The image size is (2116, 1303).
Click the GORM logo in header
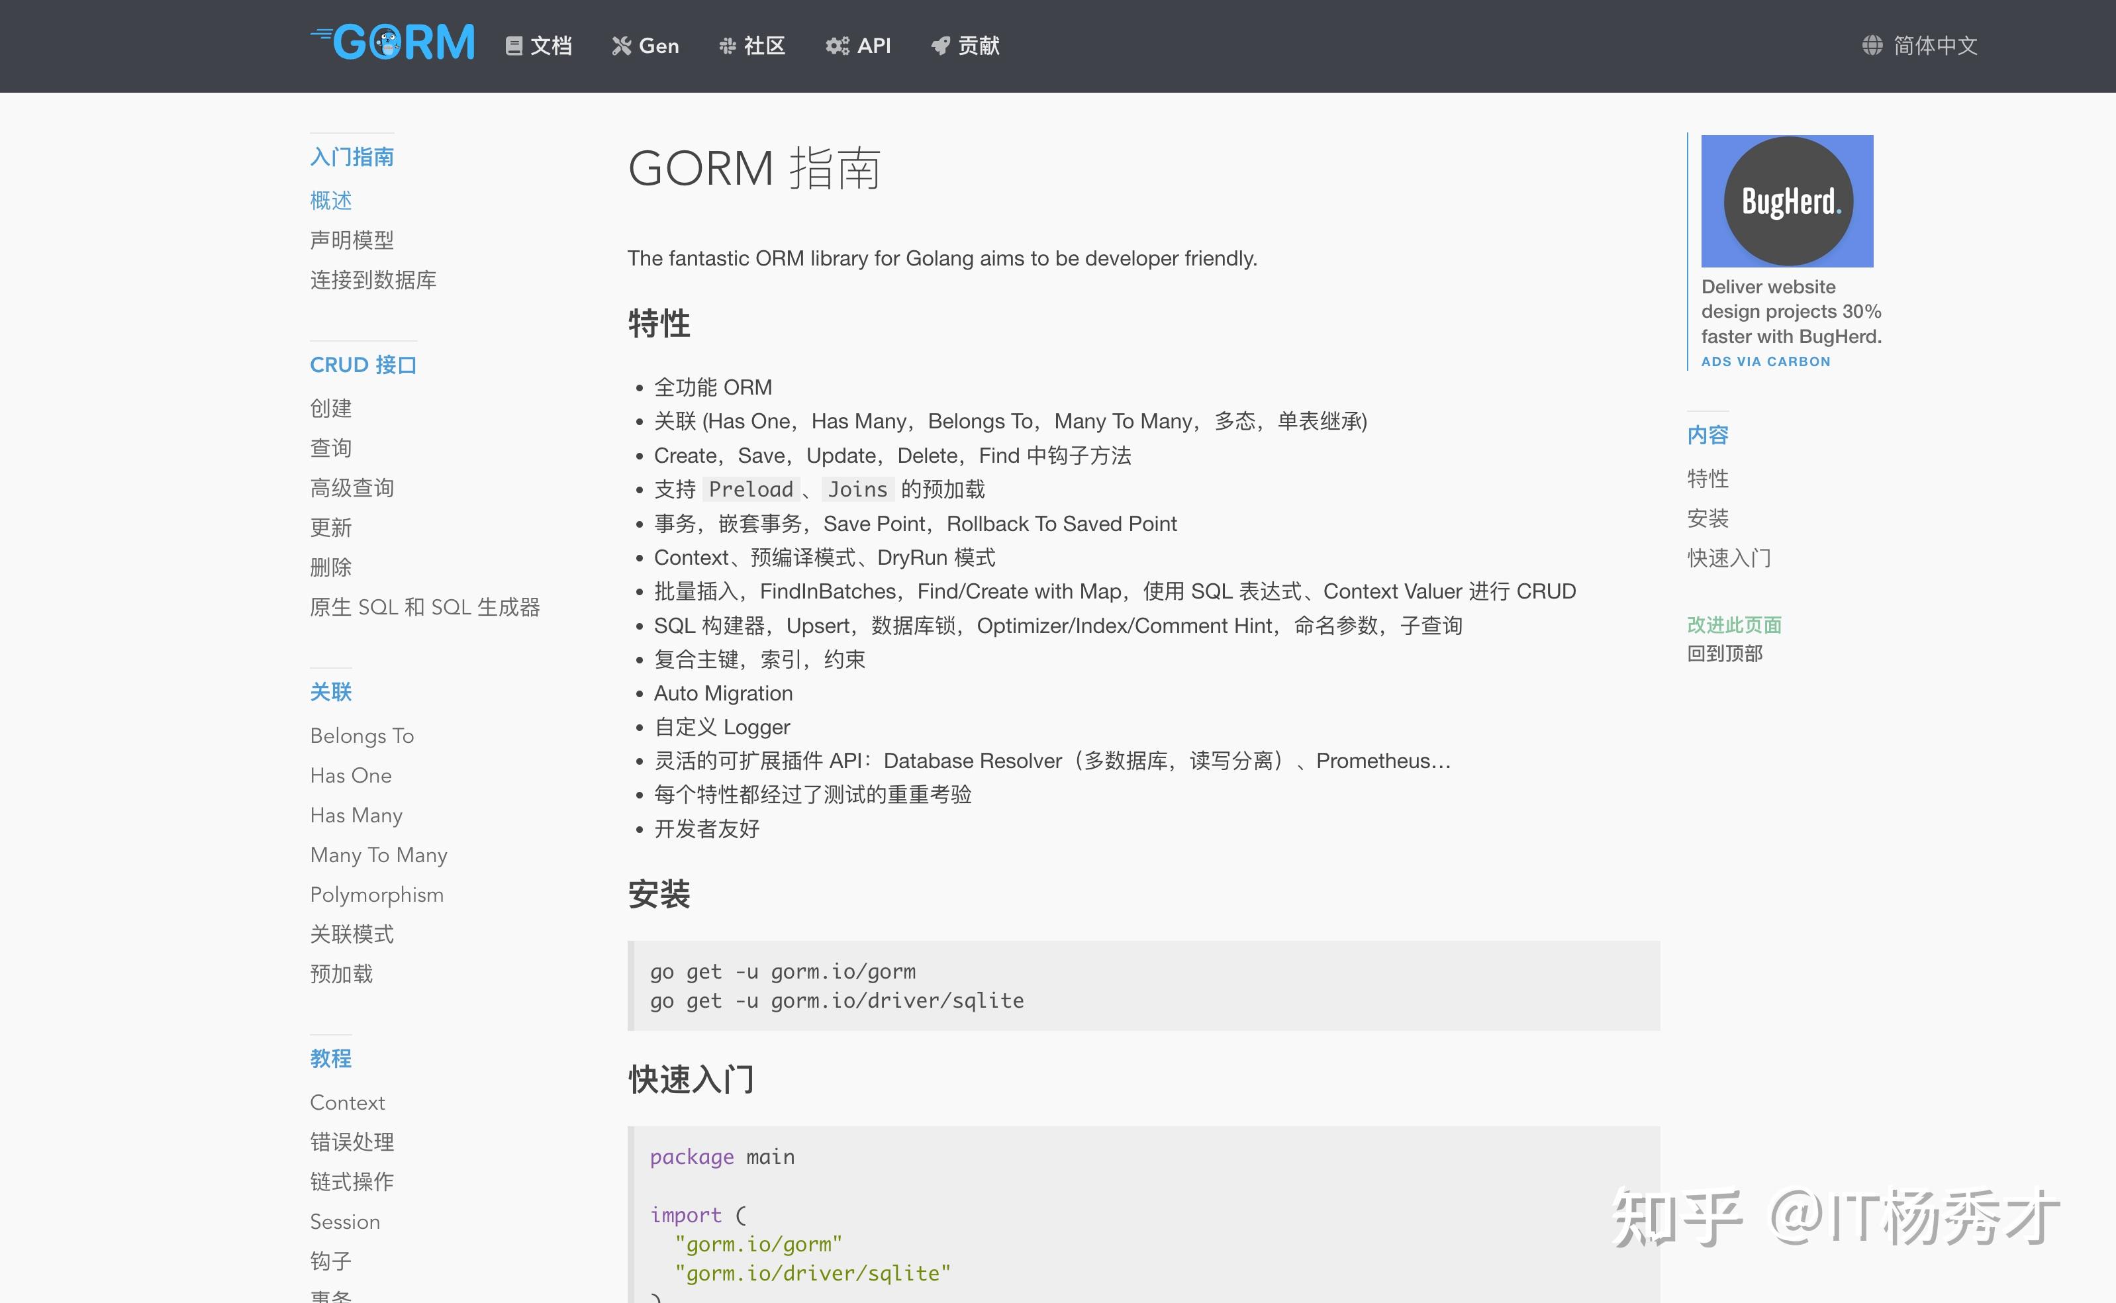[x=393, y=43]
